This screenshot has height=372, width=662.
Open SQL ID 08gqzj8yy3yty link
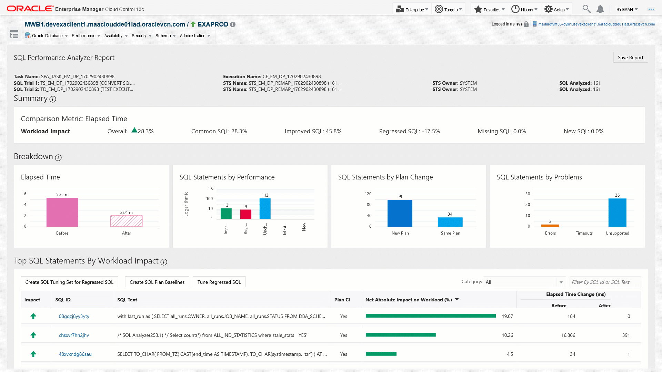click(74, 316)
